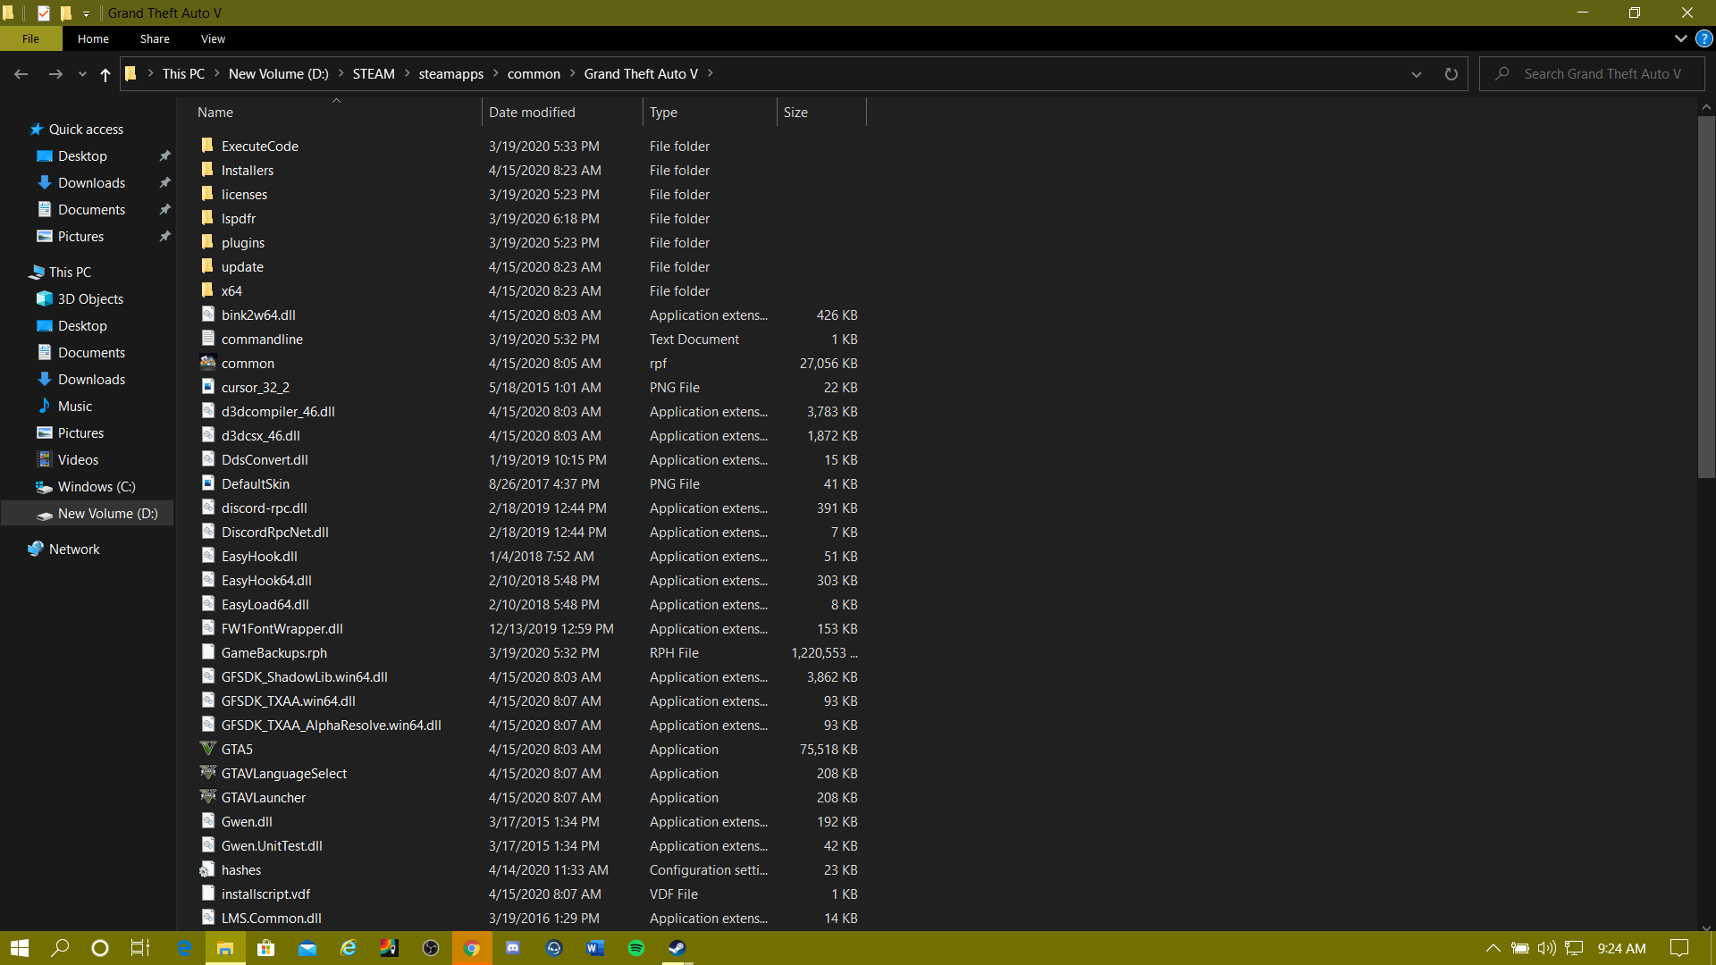Expand the ribbon with the chevron

[x=1680, y=38]
